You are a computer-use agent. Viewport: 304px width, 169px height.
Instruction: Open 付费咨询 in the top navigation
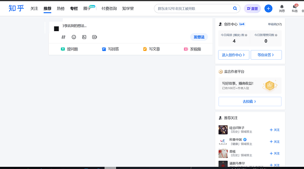(x=109, y=8)
